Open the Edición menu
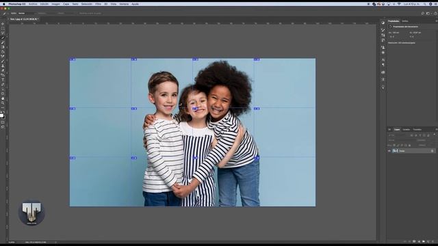438x246 pixels. pos(44,4)
